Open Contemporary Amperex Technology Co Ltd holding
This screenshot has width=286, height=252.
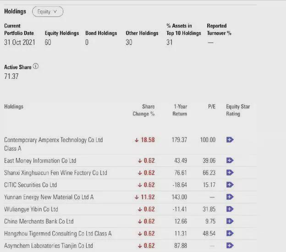pyautogui.click(x=54, y=144)
